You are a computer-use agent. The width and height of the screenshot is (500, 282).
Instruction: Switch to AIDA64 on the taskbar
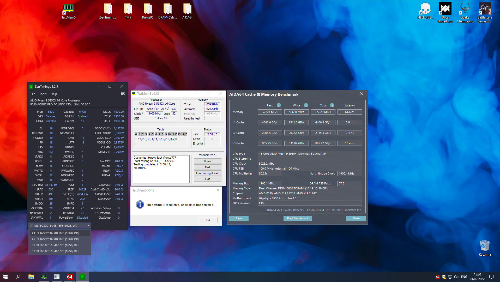pos(69,277)
